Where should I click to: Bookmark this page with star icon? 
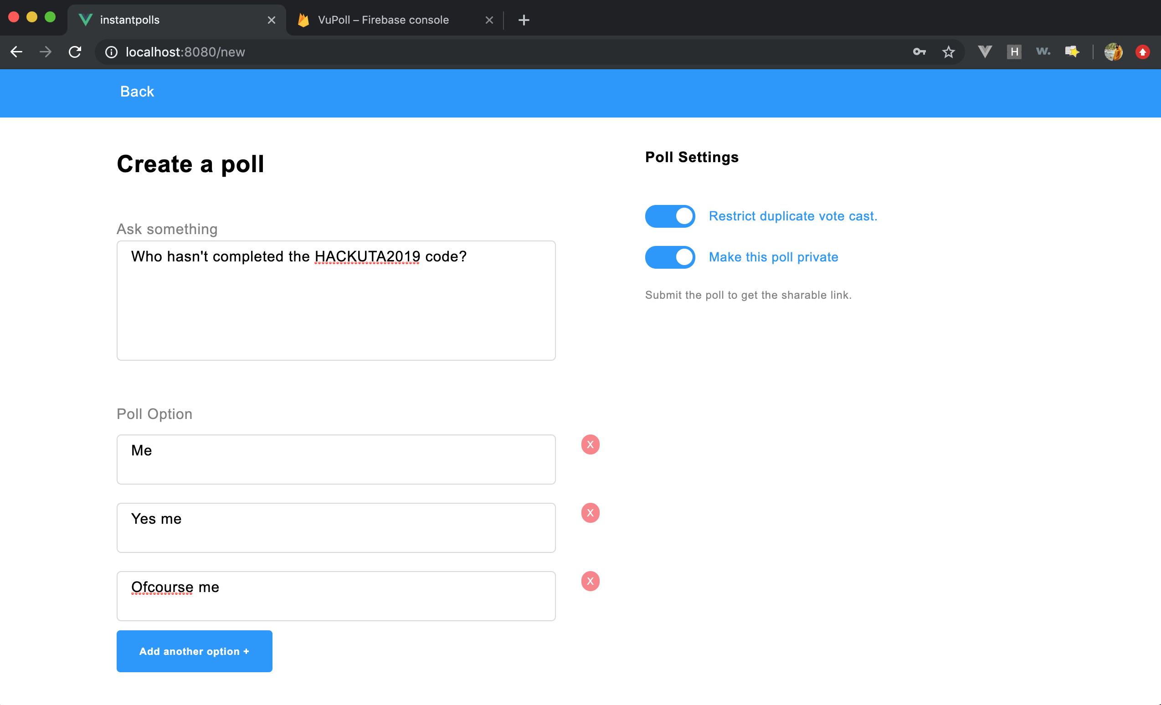point(948,52)
